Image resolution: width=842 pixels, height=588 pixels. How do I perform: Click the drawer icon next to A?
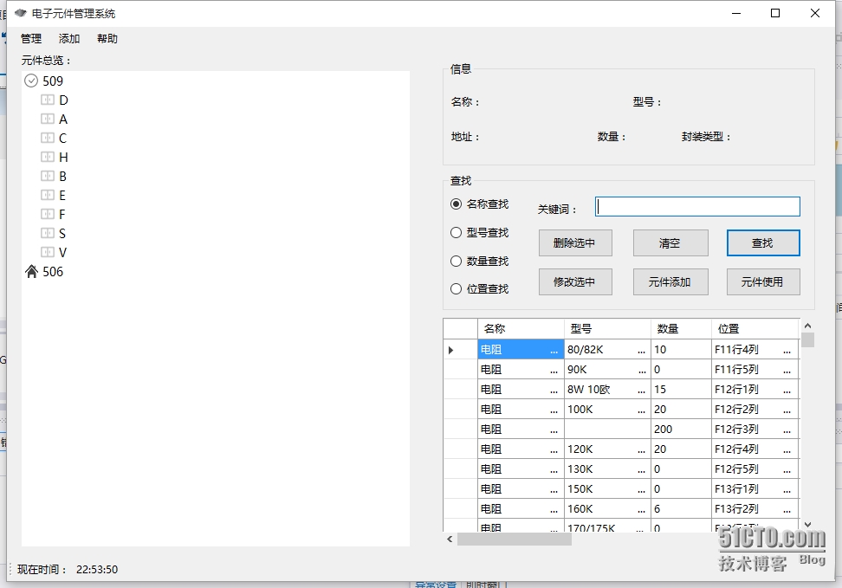(x=48, y=119)
